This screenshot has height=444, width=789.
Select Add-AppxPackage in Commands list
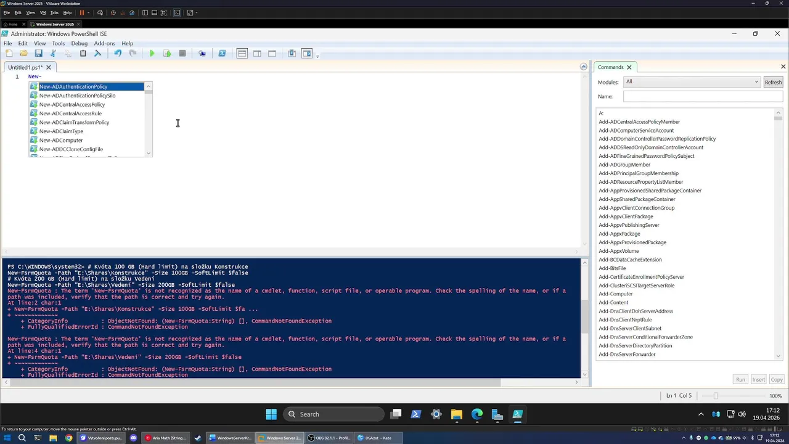[619, 234]
